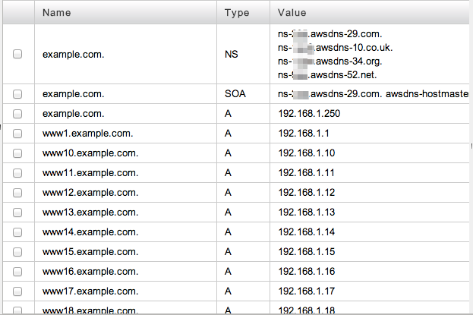The height and width of the screenshot is (315, 473).
Task: Enable the www13.example.com. checkbox
Action: (x=17, y=212)
